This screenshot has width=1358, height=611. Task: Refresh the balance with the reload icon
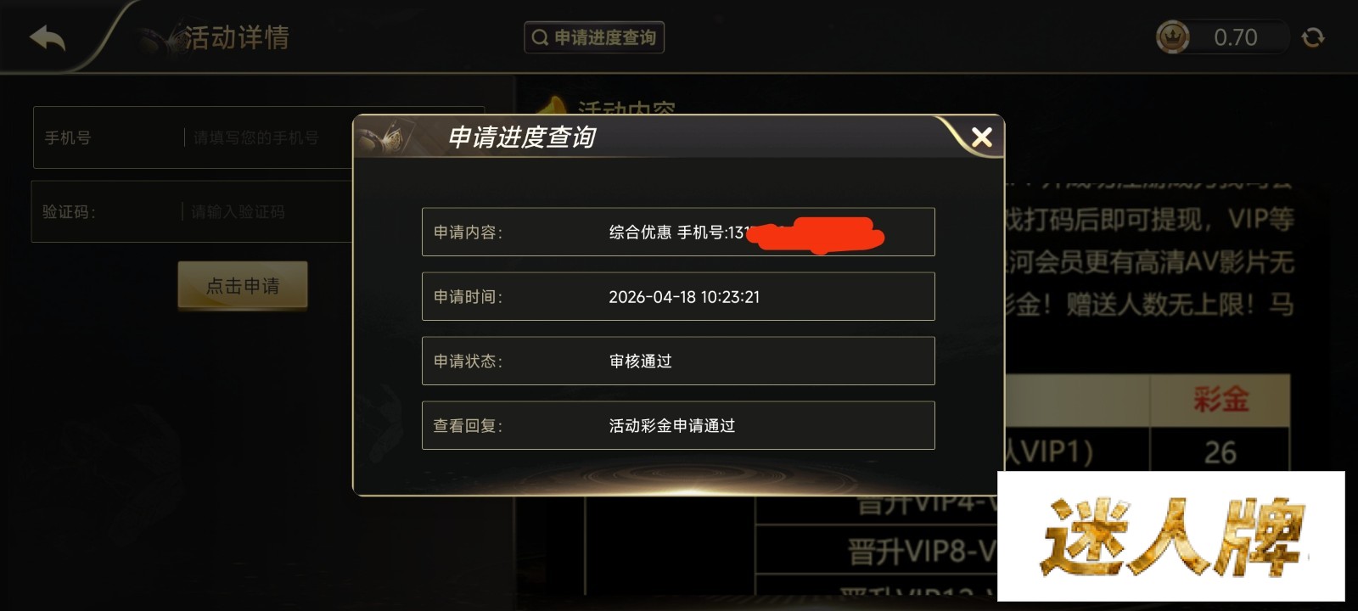coord(1313,37)
